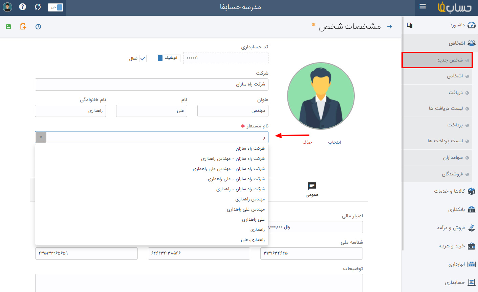Screen dimensions: 478x292
Task: Select 'مهندس علی راهداری' from the list
Action: [246, 209]
